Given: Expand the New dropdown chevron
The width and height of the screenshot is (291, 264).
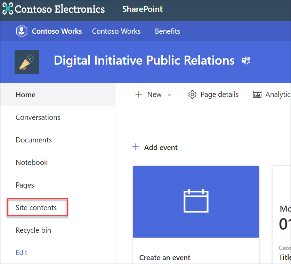Looking at the screenshot, I should click(x=170, y=95).
